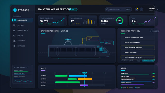This screenshot has width=165, height=93.
Task: Click the Analytics bar-chart icon
Action: coord(14,41)
